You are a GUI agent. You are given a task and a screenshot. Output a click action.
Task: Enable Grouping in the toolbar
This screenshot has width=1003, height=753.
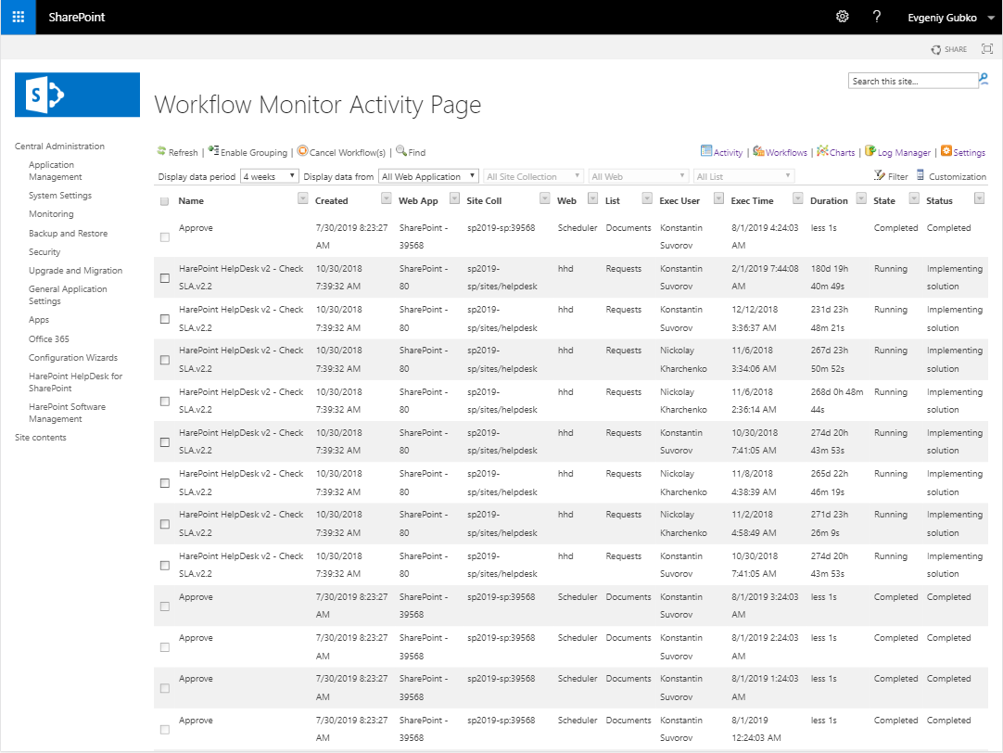(x=213, y=151)
